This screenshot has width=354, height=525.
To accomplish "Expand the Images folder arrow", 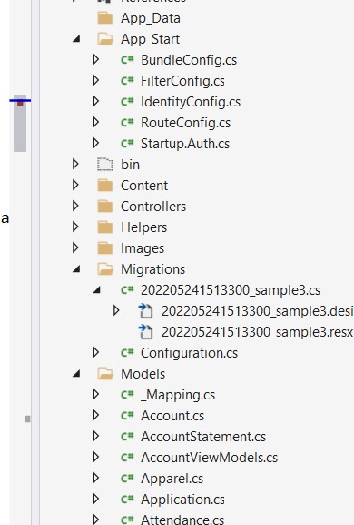I will point(75,247).
